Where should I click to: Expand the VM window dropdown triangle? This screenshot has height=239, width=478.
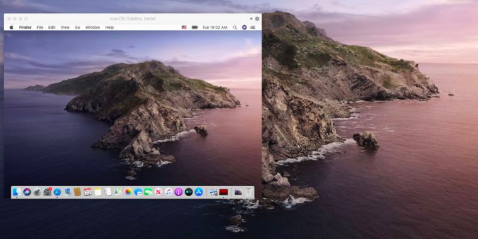(251, 19)
